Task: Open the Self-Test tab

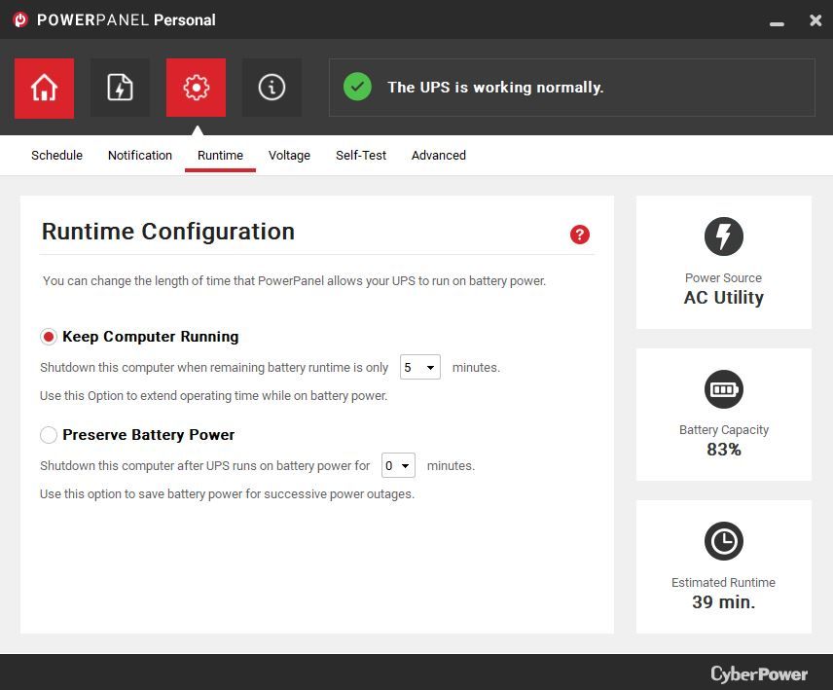Action: [361, 155]
